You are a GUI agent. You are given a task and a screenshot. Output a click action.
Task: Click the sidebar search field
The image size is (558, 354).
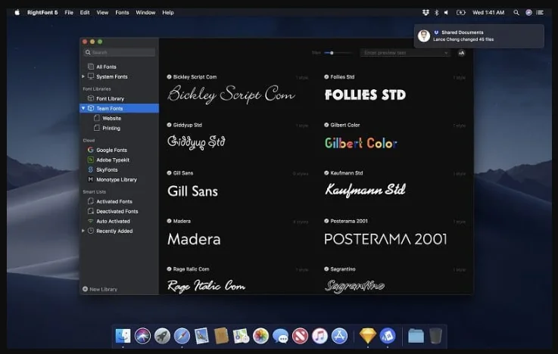tap(119, 52)
